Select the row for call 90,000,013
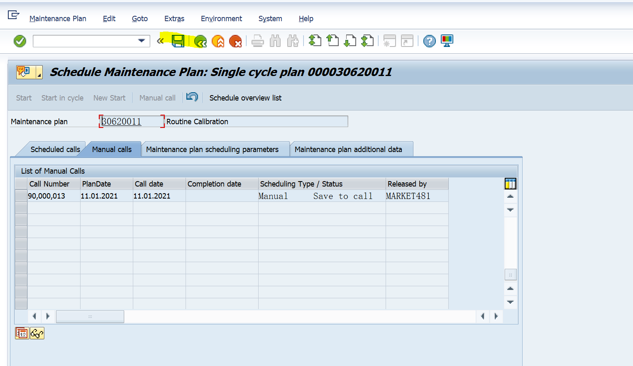The image size is (633, 366). (x=21, y=196)
